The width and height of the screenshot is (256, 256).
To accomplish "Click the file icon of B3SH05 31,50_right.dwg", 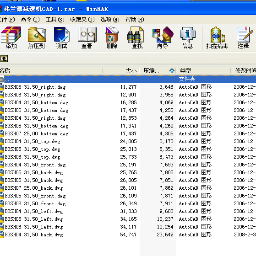I will coord(2,87).
